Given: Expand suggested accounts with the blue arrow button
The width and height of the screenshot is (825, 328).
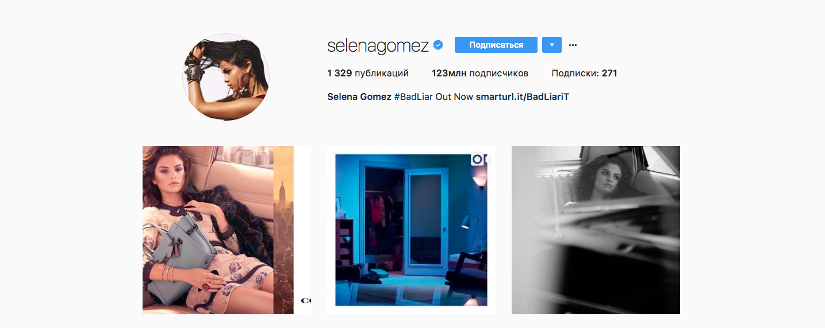Looking at the screenshot, I should point(552,45).
